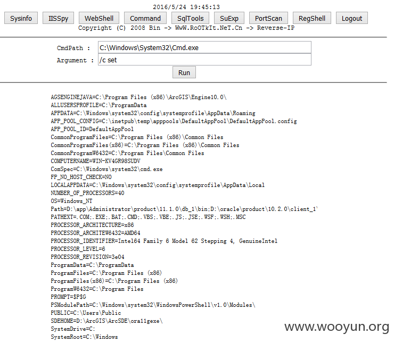The height and width of the screenshot is (342, 394).
Task: Open the WebShell file manager
Action: pyautogui.click(x=98, y=18)
